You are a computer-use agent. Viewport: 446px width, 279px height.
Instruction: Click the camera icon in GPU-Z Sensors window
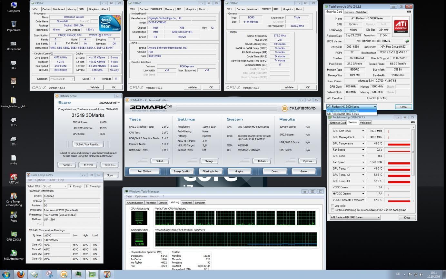point(412,122)
